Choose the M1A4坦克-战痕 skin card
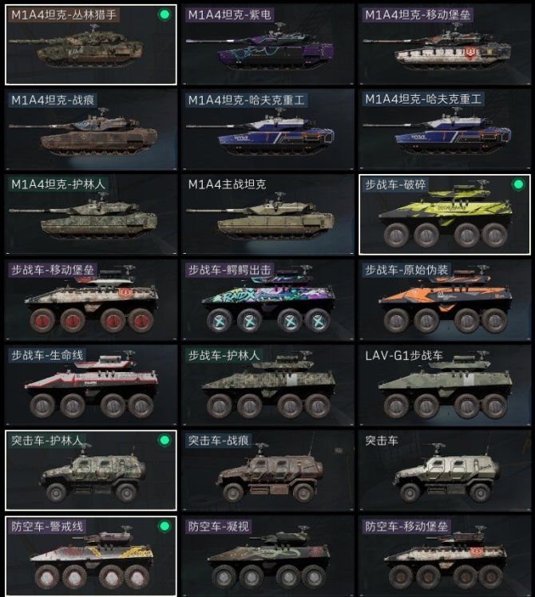The width and height of the screenshot is (535, 597). click(x=91, y=129)
